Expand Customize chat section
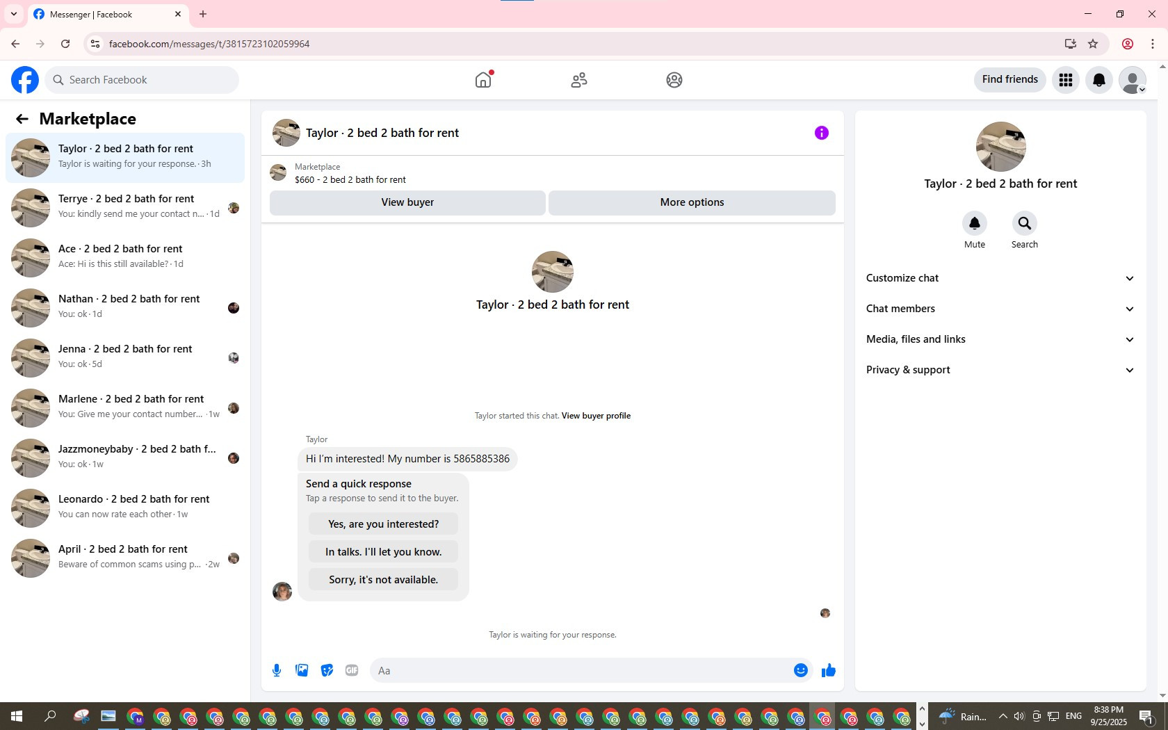The image size is (1168, 730). (1000, 278)
